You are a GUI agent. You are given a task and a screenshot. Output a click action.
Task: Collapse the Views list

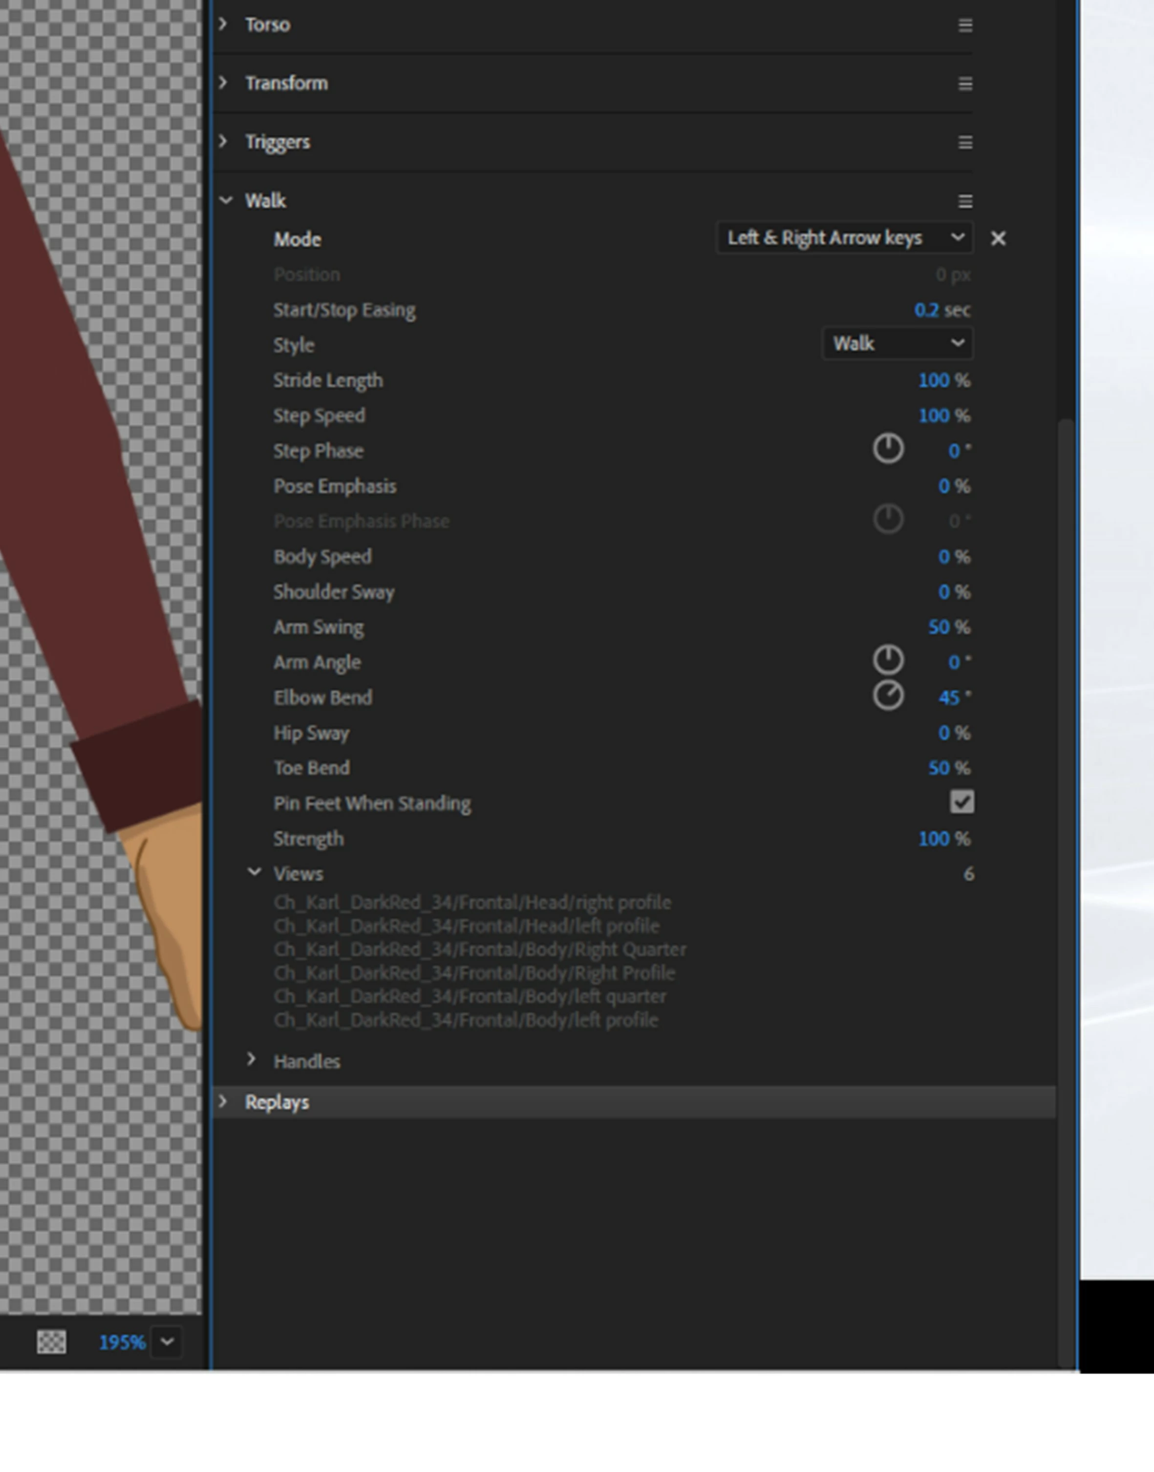pyautogui.click(x=254, y=872)
